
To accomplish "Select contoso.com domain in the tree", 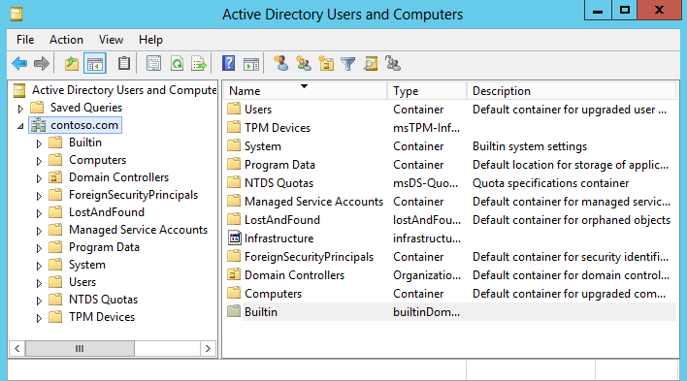I will pyautogui.click(x=84, y=125).
